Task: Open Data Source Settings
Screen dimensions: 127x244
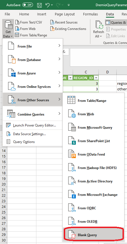Action: [x=33, y=134]
